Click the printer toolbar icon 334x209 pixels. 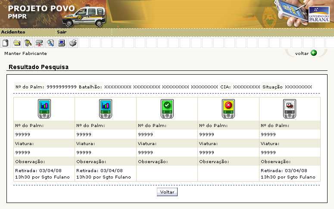[73, 43]
